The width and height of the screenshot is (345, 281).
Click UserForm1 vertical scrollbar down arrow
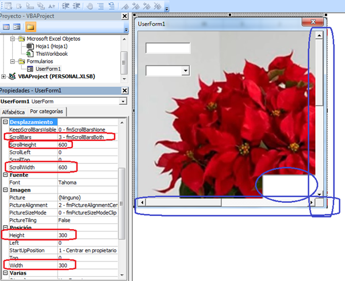(x=319, y=194)
